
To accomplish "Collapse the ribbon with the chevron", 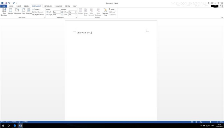I will pyautogui.click(x=222, y=18).
